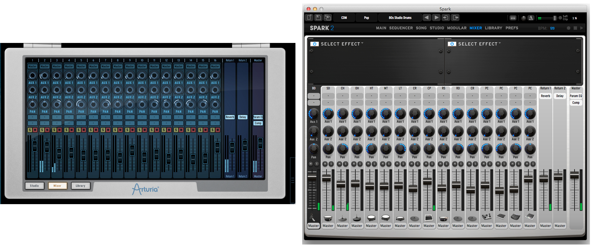Open the CDM bank selector
Viewport: 596px width, 249px height.
[x=344, y=18]
